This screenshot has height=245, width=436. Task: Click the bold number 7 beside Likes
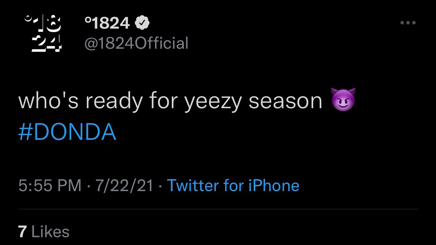22,232
